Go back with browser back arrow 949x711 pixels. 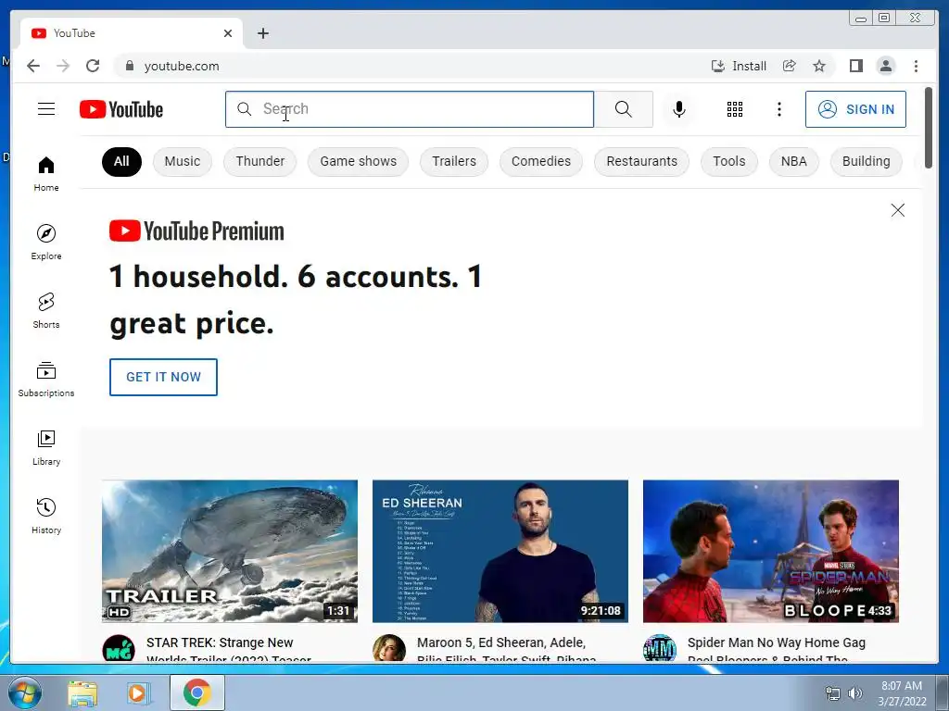[x=33, y=66]
